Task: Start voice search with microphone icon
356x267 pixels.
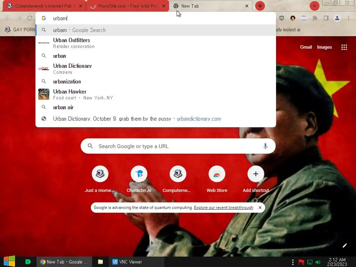Action: (265, 146)
